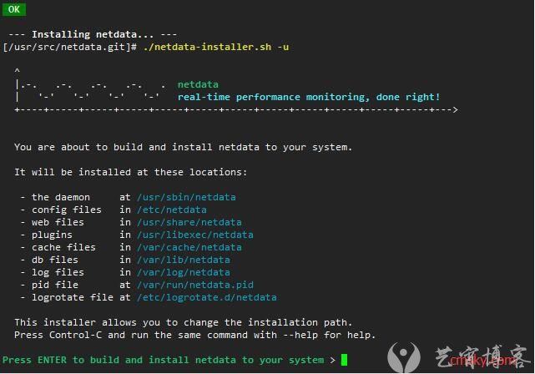Click the '--- Installing netdata... ---' line

point(93,34)
